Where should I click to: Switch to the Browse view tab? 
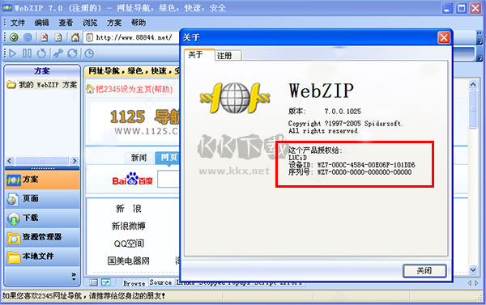(134, 283)
